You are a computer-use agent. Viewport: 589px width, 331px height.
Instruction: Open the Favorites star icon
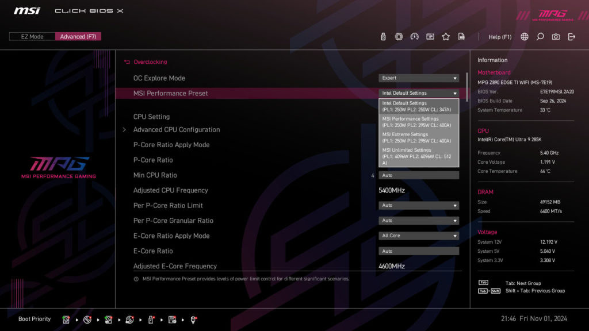point(446,36)
